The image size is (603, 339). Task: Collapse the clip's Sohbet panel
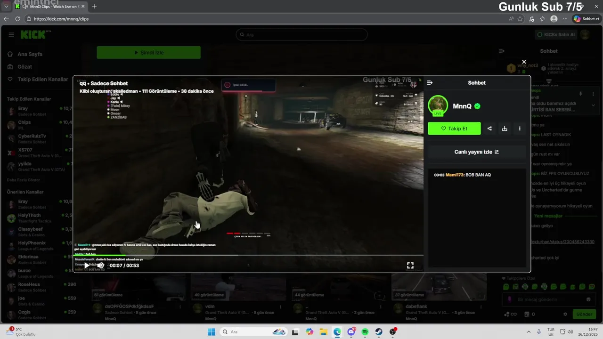coord(430,83)
